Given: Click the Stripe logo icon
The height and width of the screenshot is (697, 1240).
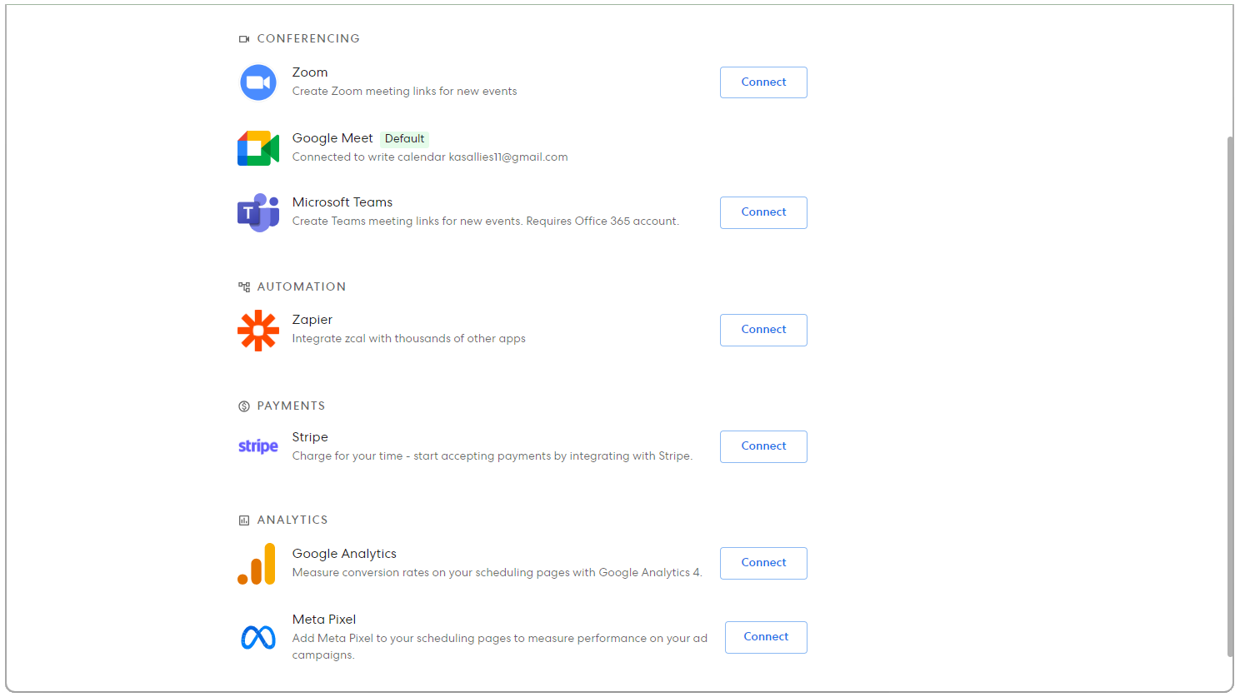Looking at the screenshot, I should [258, 446].
